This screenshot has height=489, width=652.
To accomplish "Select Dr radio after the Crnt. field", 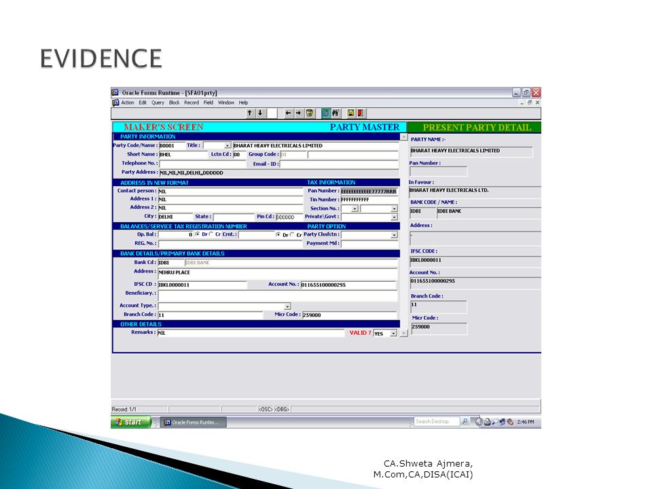I will click(x=278, y=235).
